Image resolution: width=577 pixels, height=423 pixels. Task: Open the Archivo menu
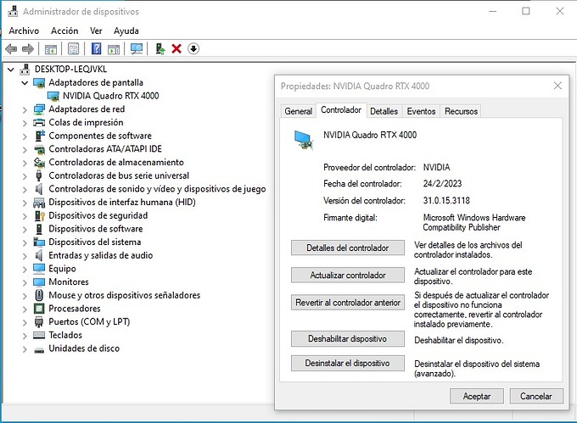24,31
